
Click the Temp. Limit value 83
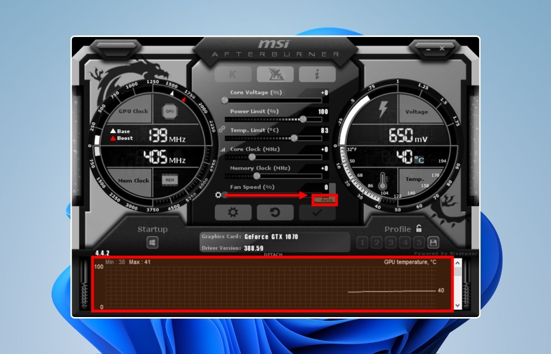324,131
